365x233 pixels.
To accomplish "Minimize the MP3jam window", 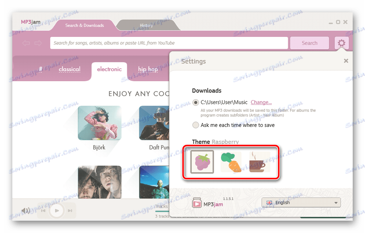I will click(331, 23).
